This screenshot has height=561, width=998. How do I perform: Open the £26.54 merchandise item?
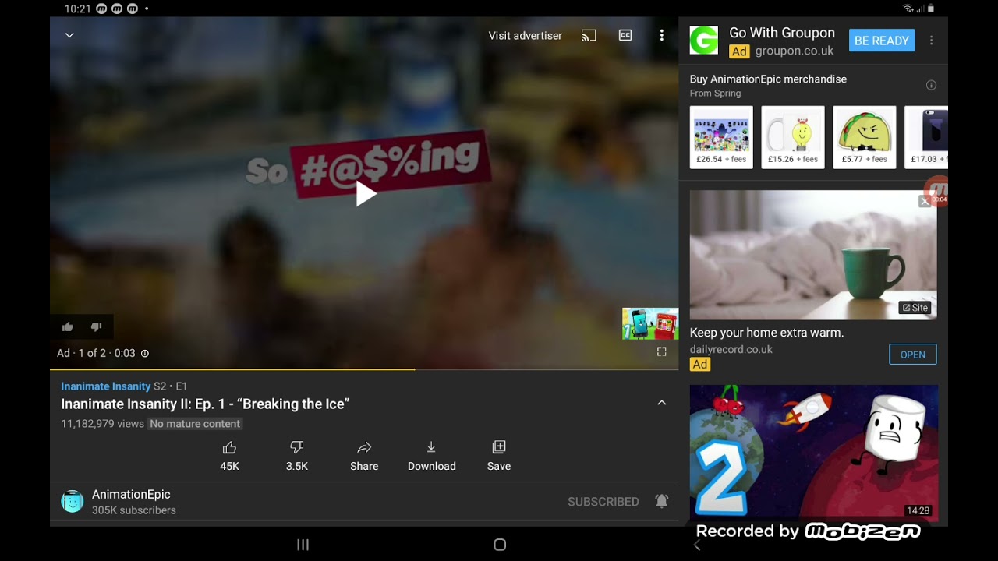coord(721,137)
